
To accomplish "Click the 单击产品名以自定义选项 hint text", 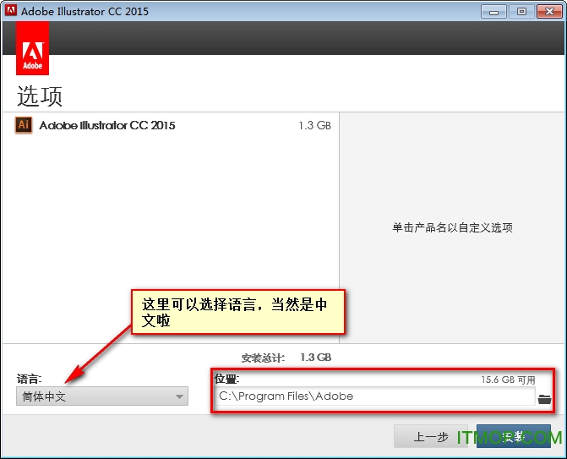I will (452, 227).
